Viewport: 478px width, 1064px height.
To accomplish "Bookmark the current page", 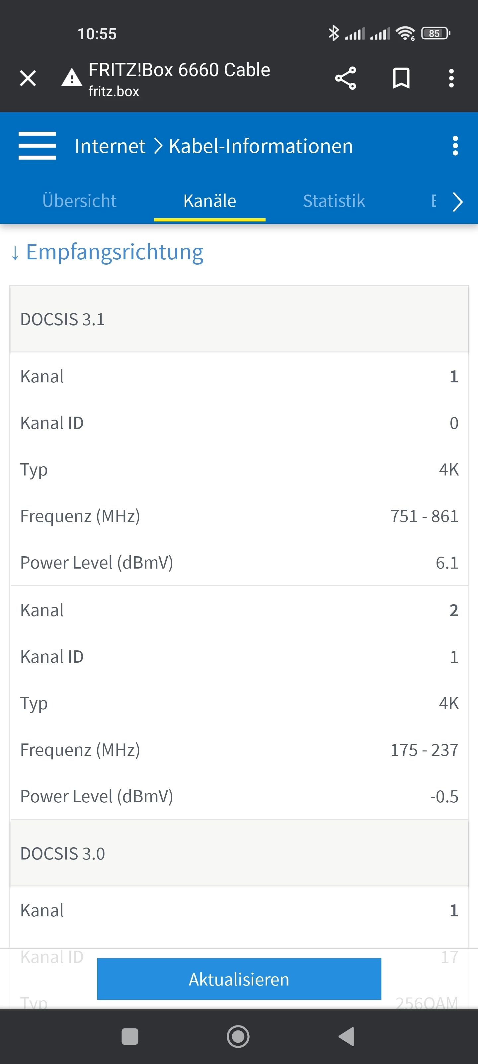I will click(x=401, y=78).
